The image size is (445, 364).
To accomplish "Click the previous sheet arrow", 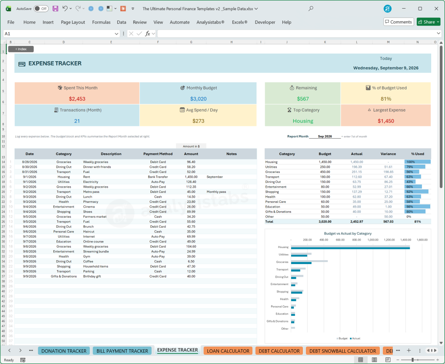I will tap(10, 351).
